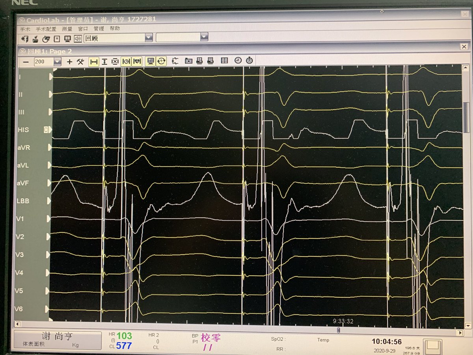Decrease sweep speed with the minus button
473x355 pixels.
tap(26, 62)
